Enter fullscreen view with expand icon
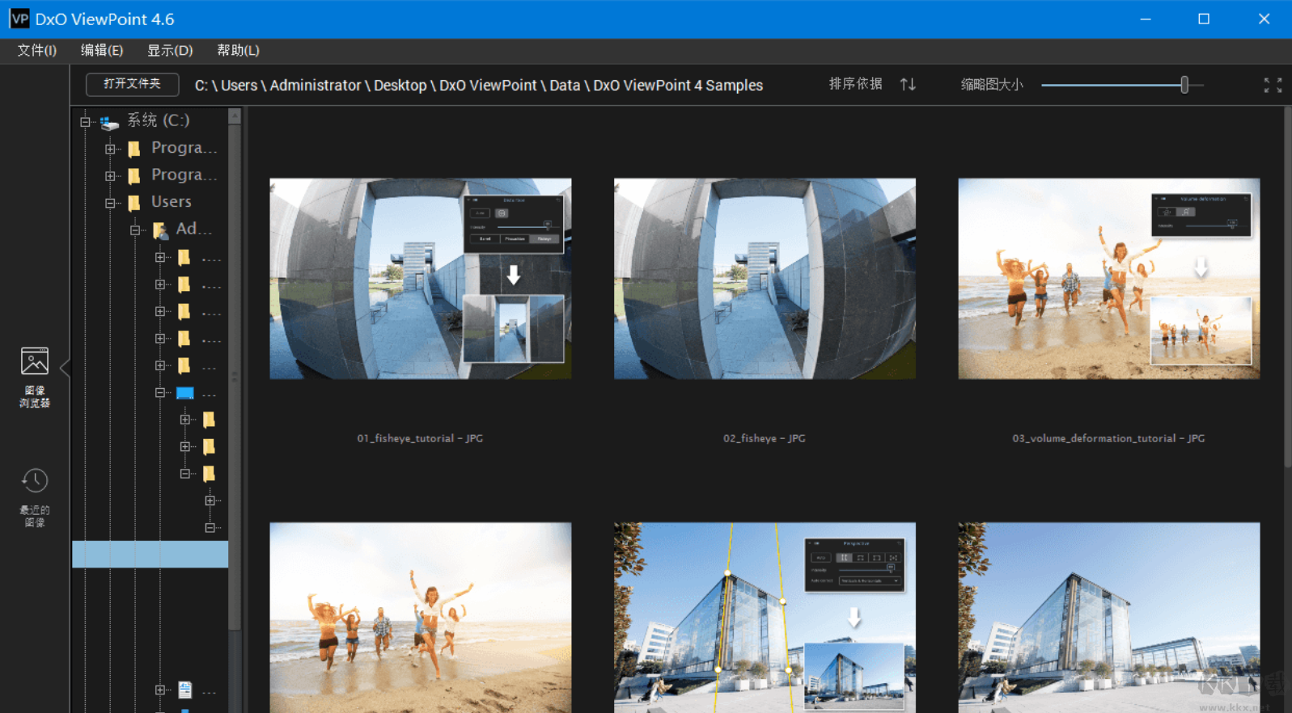Screen dimensions: 1292x713 coord(1272,85)
